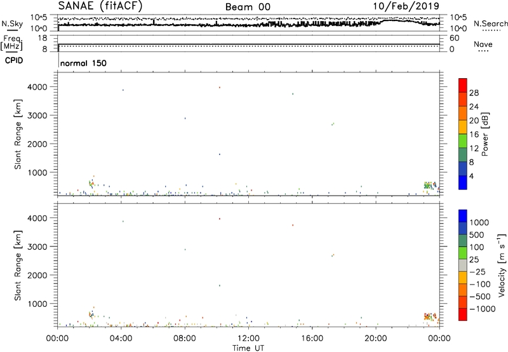Click the '60' Nave axis tick

pos(454,38)
